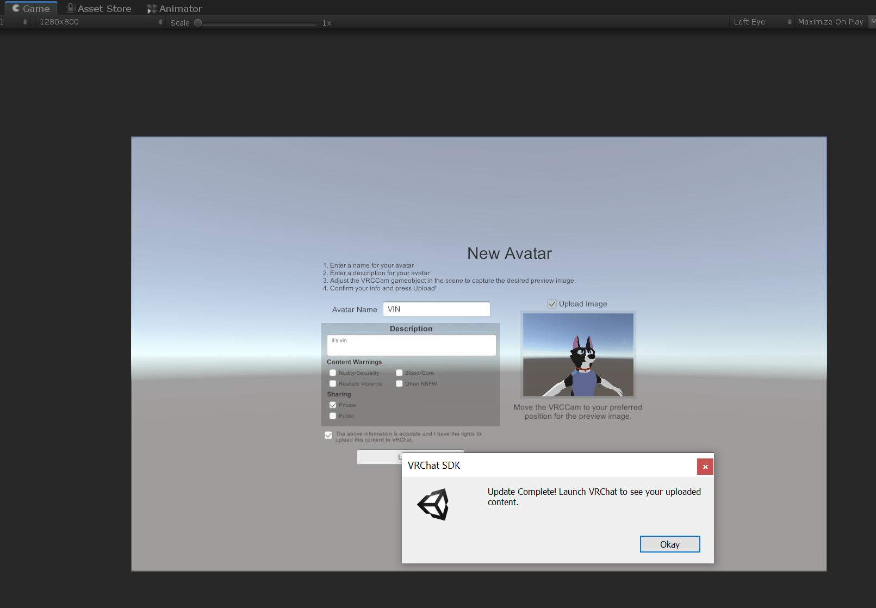Viewport: 876px width, 608px height.
Task: Uncheck the Upload Image checkbox
Action: (x=552, y=304)
